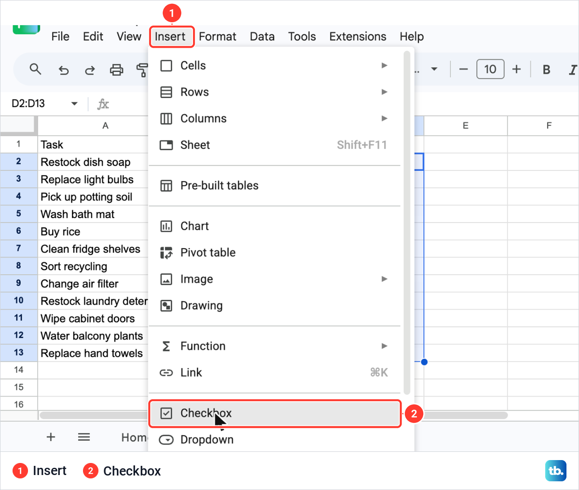579x490 pixels.
Task: Click the Columns icon in Insert menu
Action: 166,118
